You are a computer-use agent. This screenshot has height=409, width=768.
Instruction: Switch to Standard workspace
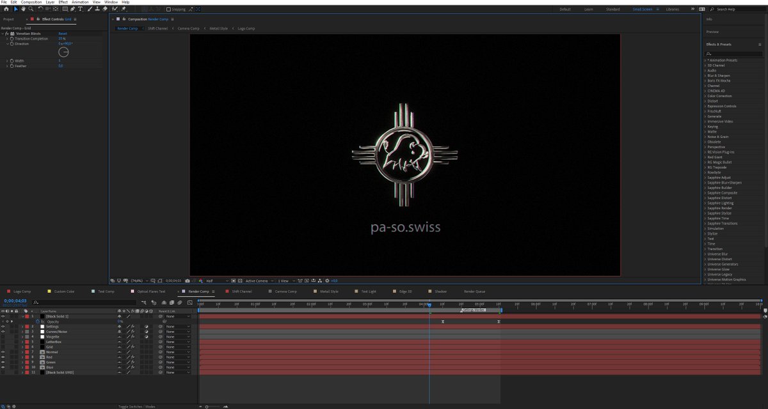click(x=612, y=9)
